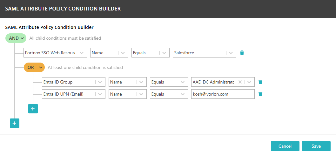Expand the Entra ID Group type dropdown
The height and width of the screenshot is (155, 336).
click(x=100, y=82)
